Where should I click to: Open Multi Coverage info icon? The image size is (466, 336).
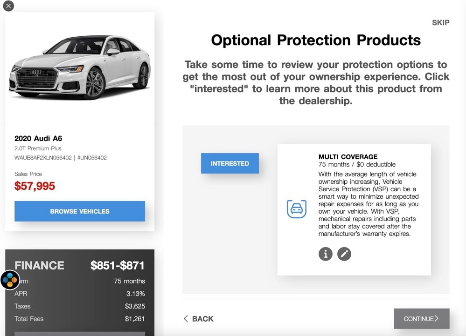pos(326,254)
